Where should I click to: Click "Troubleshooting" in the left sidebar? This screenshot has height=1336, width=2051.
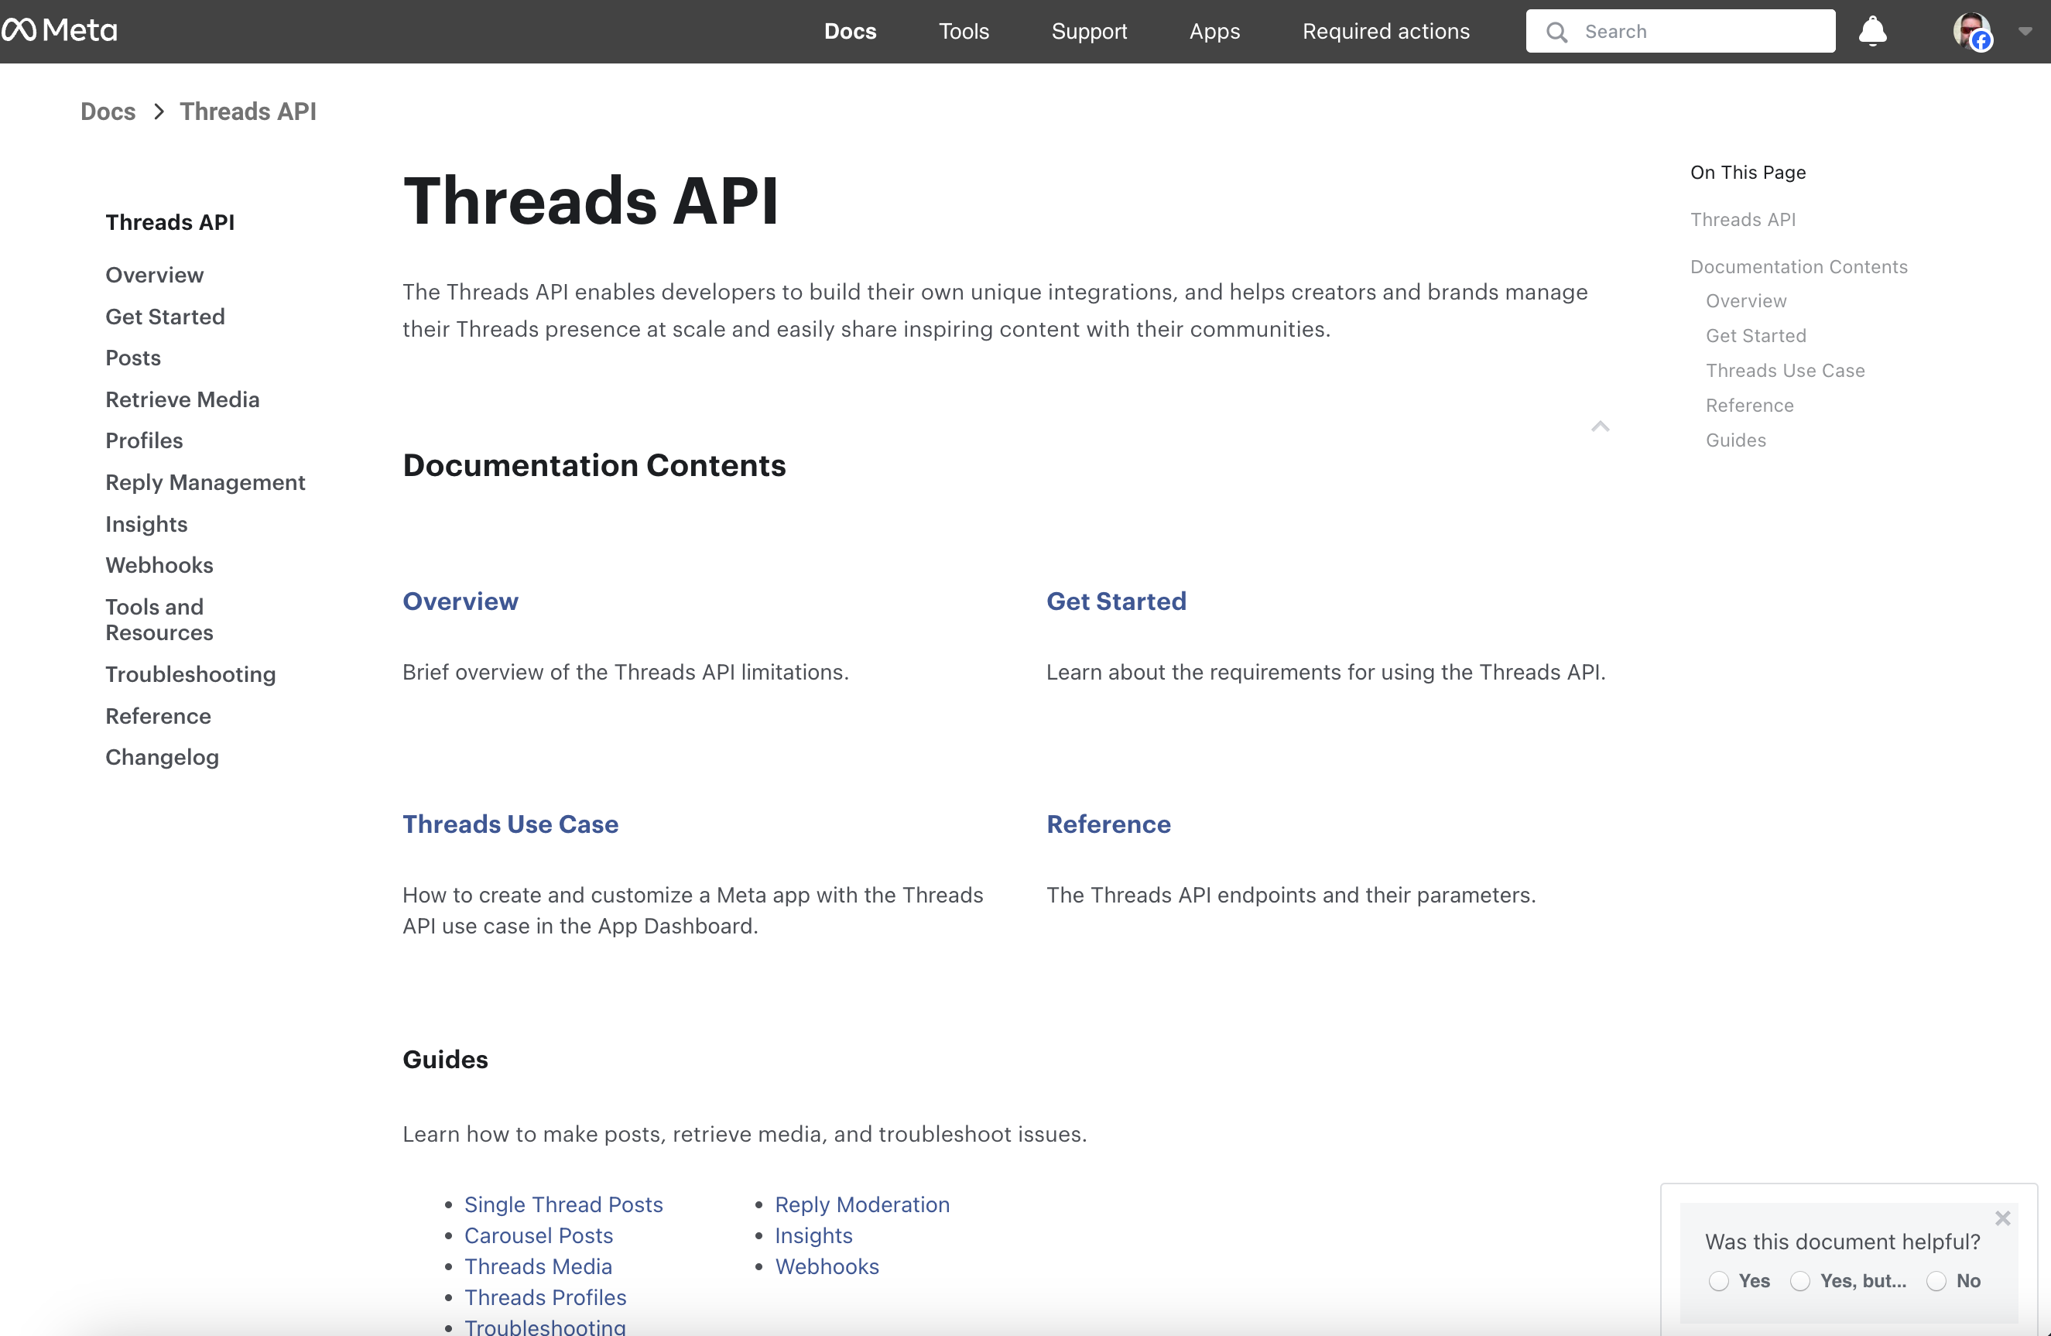(190, 674)
